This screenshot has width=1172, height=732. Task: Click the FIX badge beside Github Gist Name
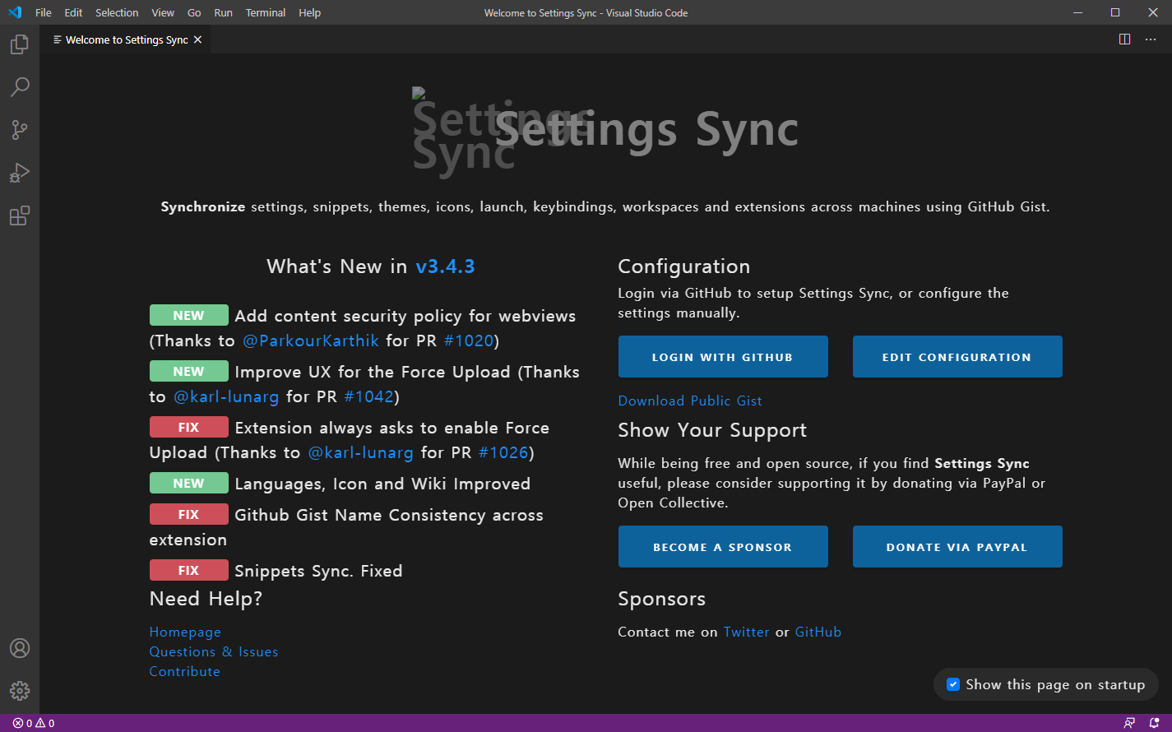pos(189,514)
